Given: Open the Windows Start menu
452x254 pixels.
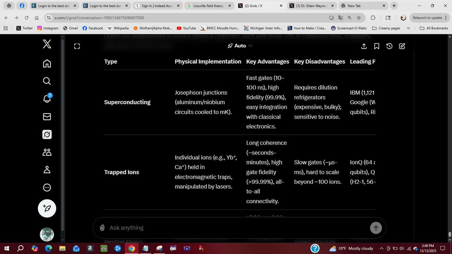Looking at the screenshot, I should (6, 248).
